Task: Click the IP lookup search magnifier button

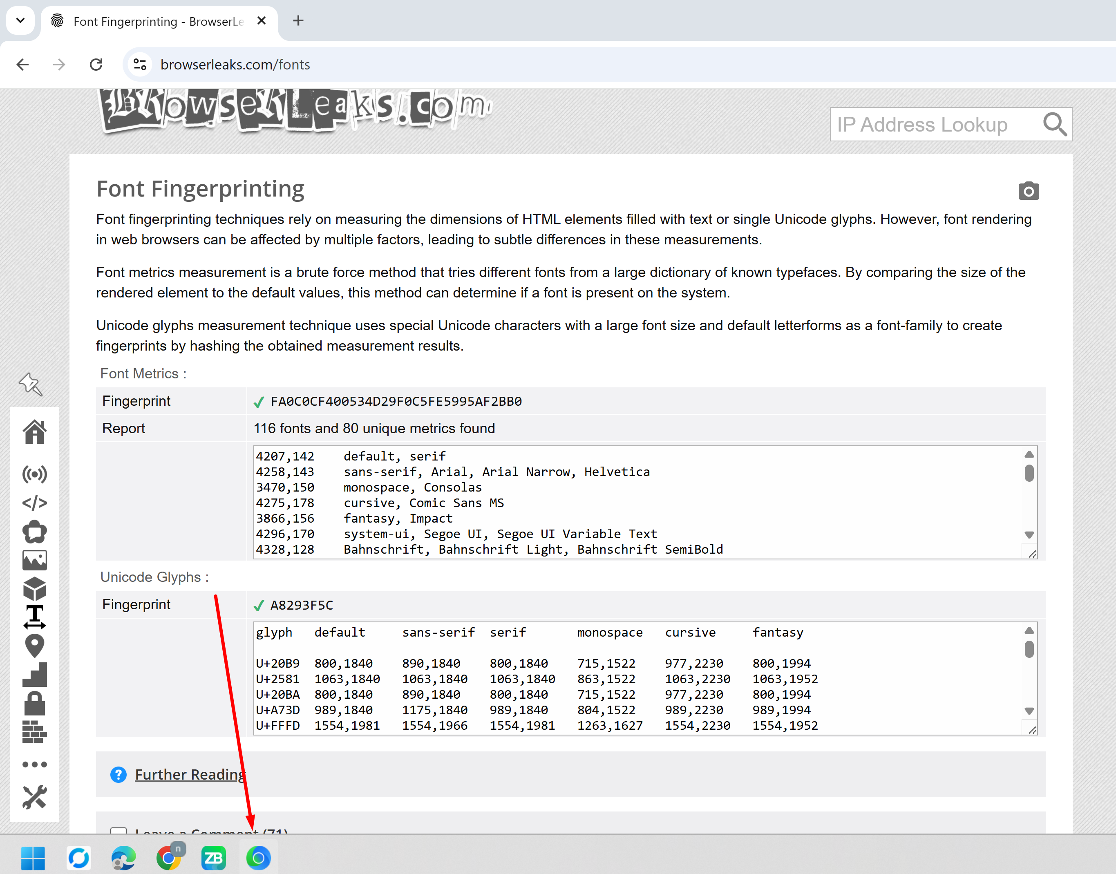Action: click(x=1055, y=124)
